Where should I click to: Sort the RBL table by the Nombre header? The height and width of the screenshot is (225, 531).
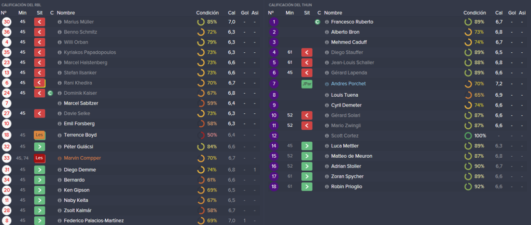pyautogui.click(x=66, y=13)
